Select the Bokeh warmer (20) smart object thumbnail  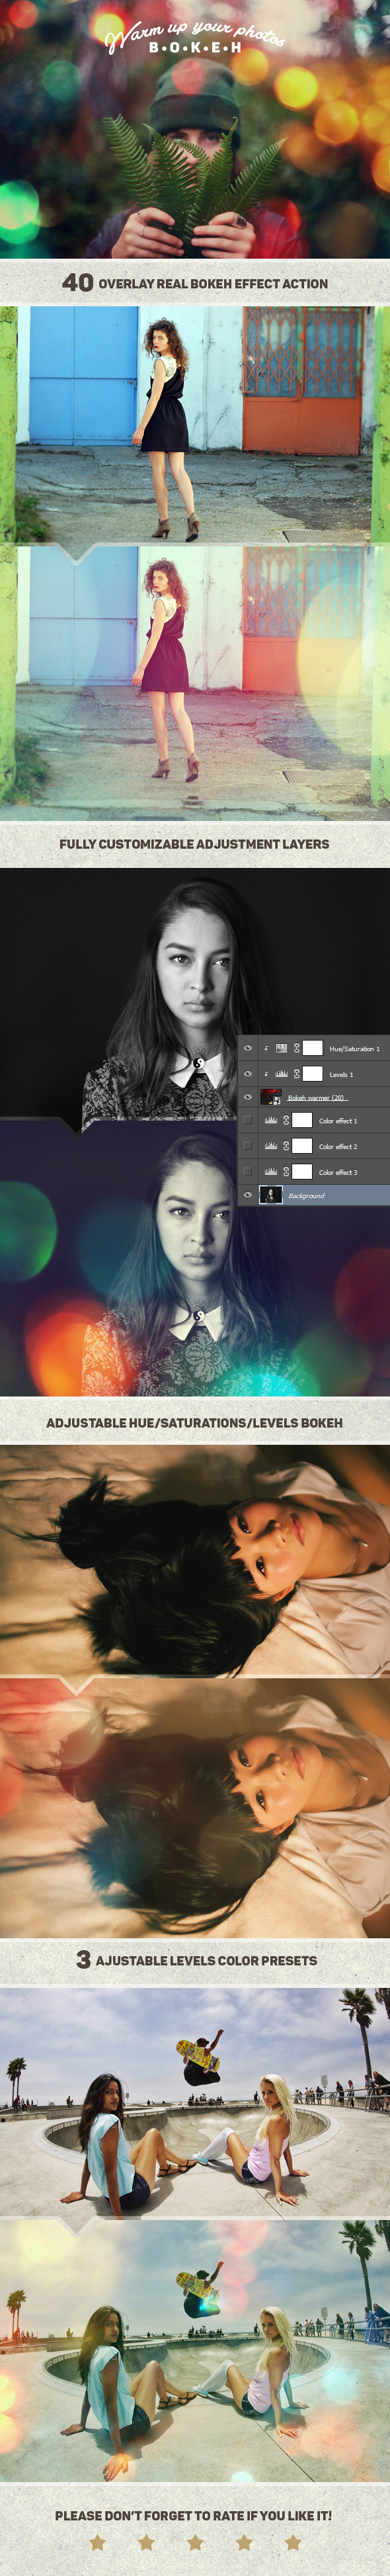271,1098
